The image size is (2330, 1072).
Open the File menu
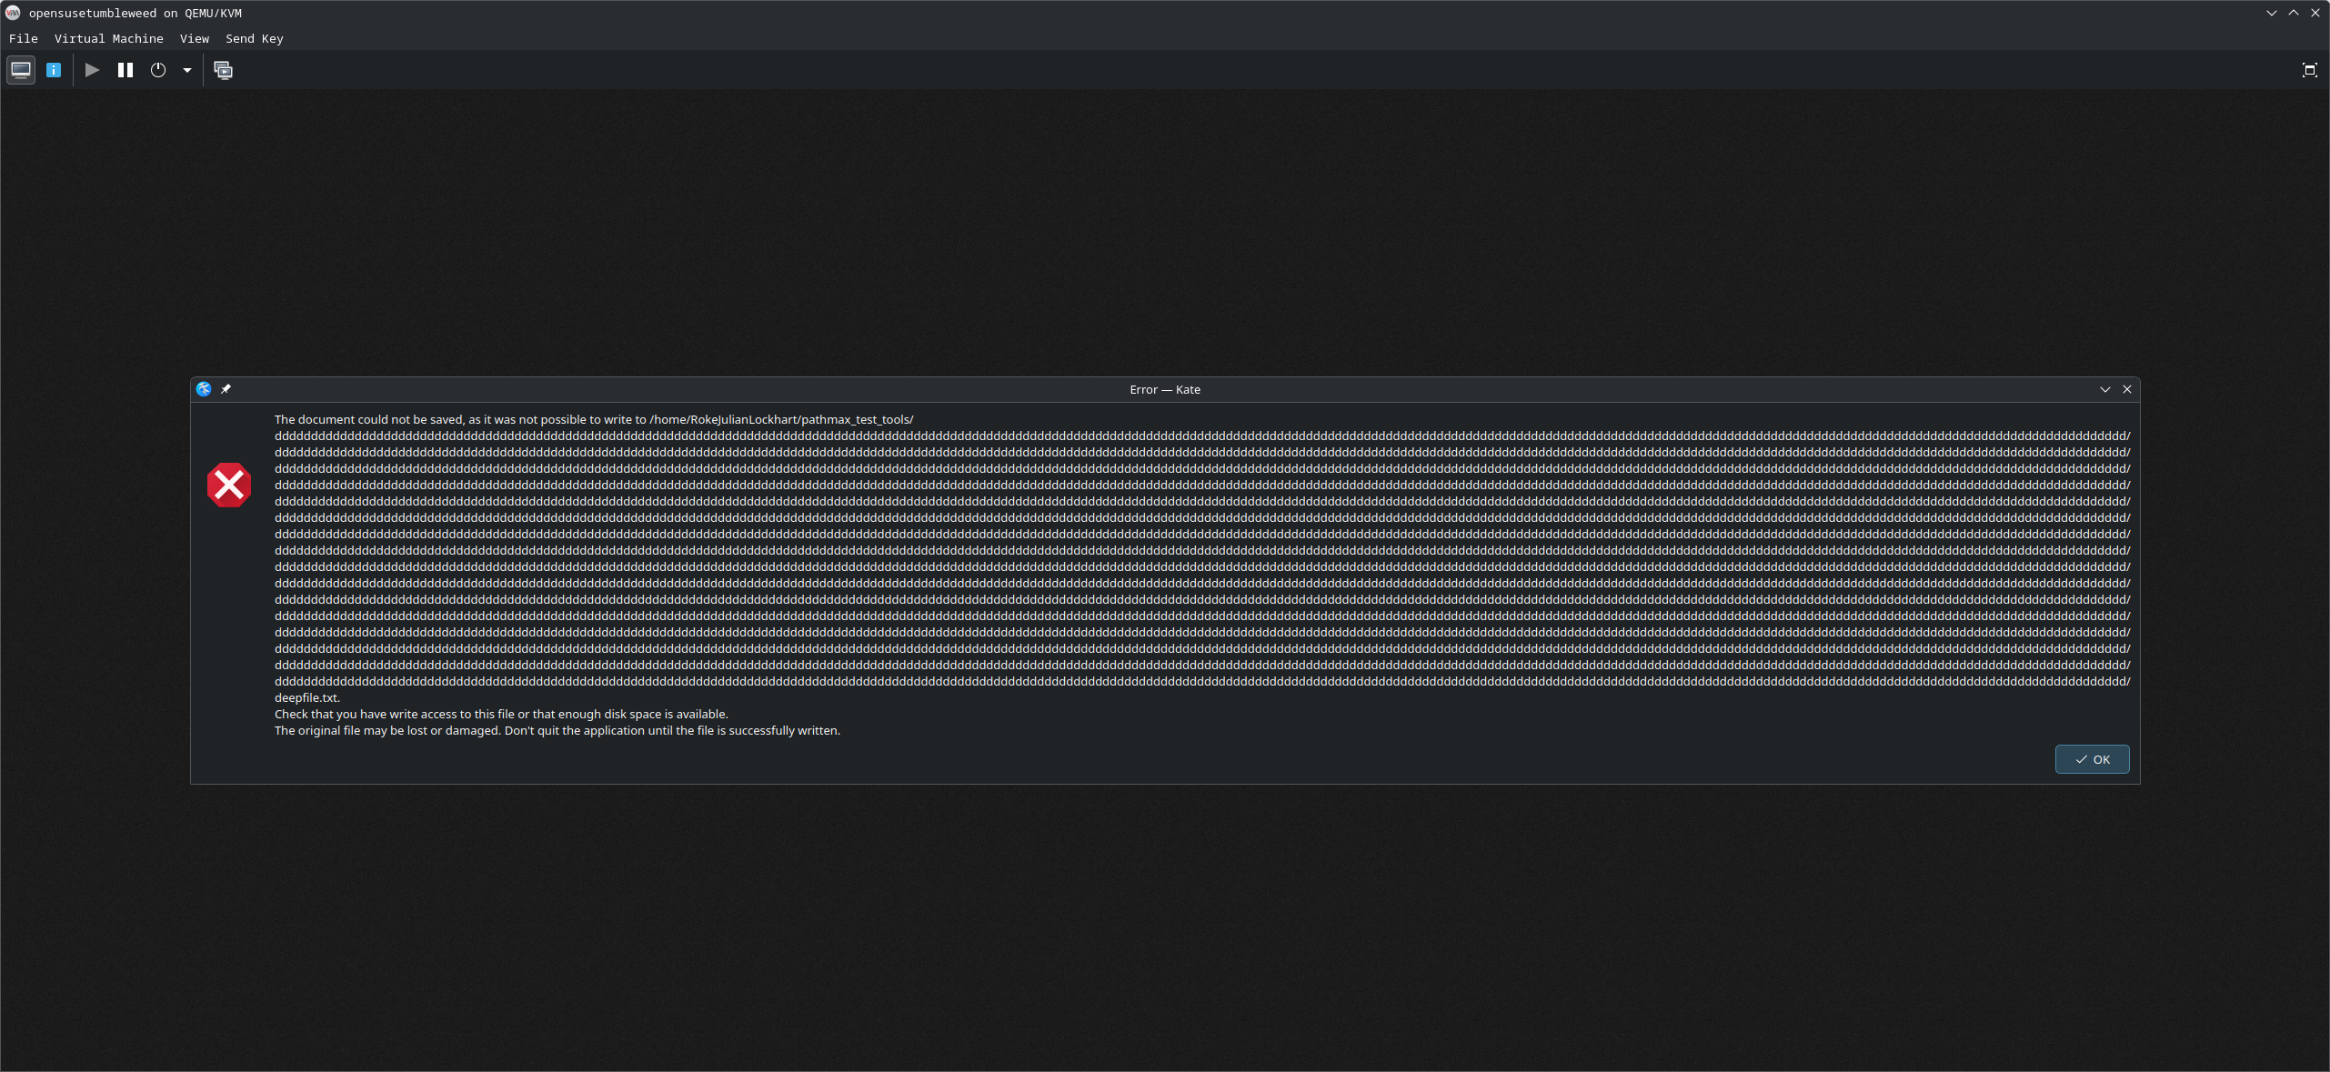[x=24, y=38]
